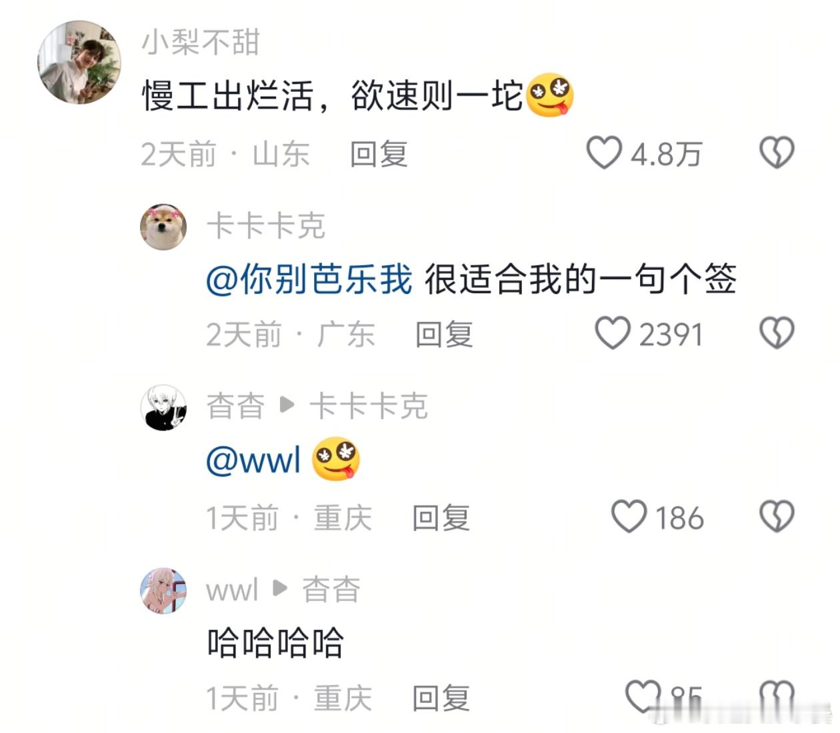Viewport: 840px width, 733px height.
Task: Like wwl's 哈哈哈哈 reply
Action: pyautogui.click(x=643, y=696)
